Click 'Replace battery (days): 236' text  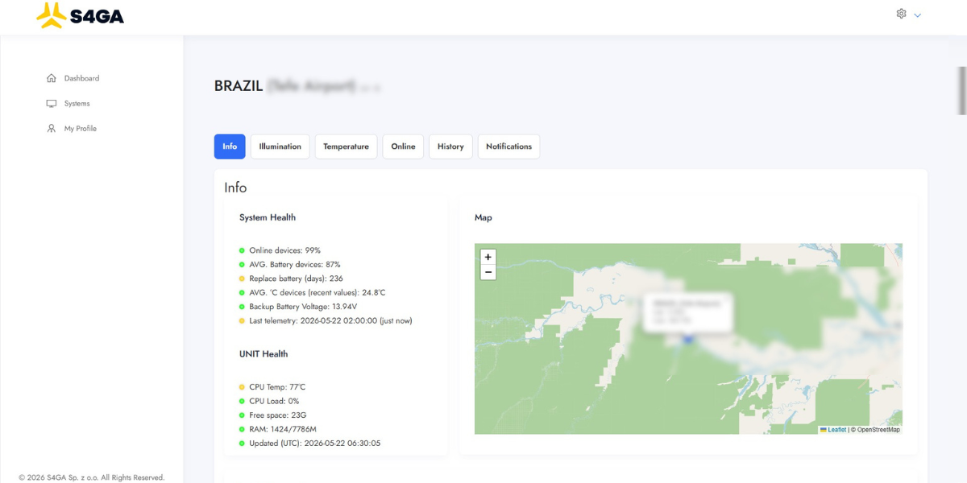point(296,279)
